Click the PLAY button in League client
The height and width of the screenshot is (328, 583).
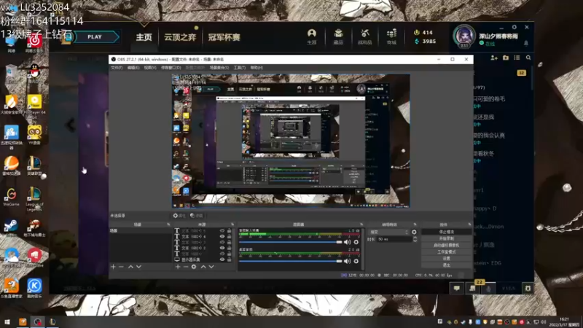[x=95, y=37]
